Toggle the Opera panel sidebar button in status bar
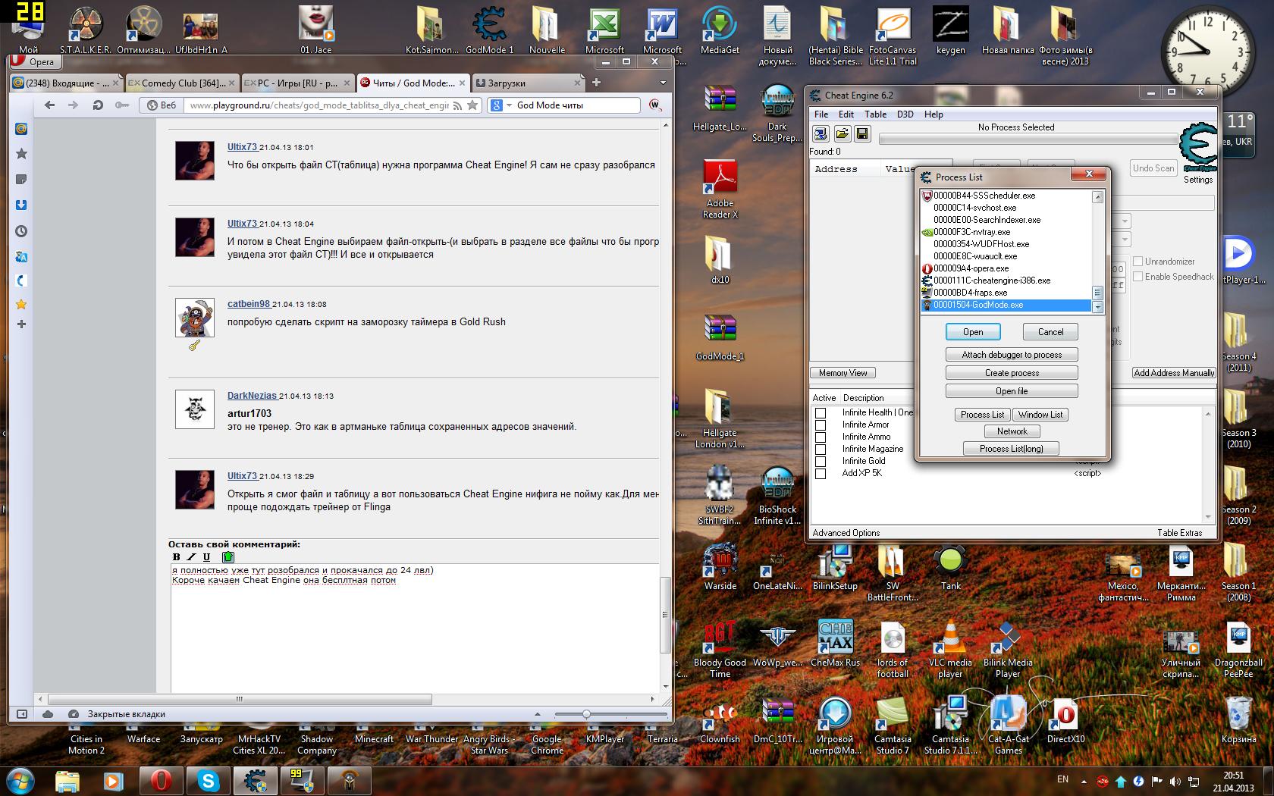The height and width of the screenshot is (796, 1274). [22, 714]
